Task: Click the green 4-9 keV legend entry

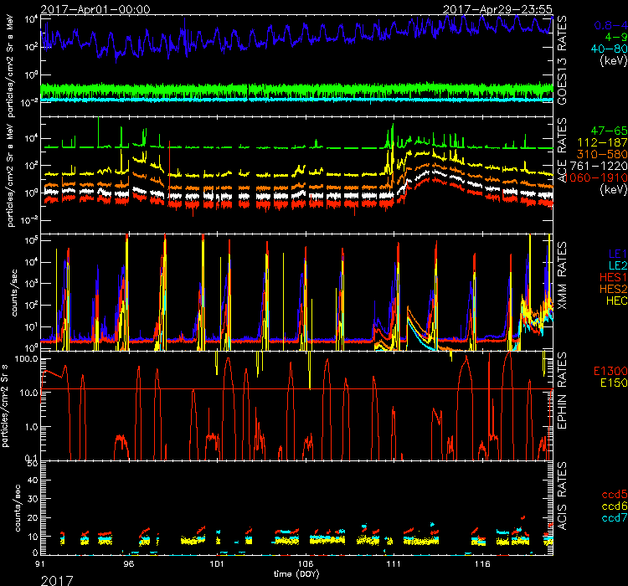Action: coord(609,37)
